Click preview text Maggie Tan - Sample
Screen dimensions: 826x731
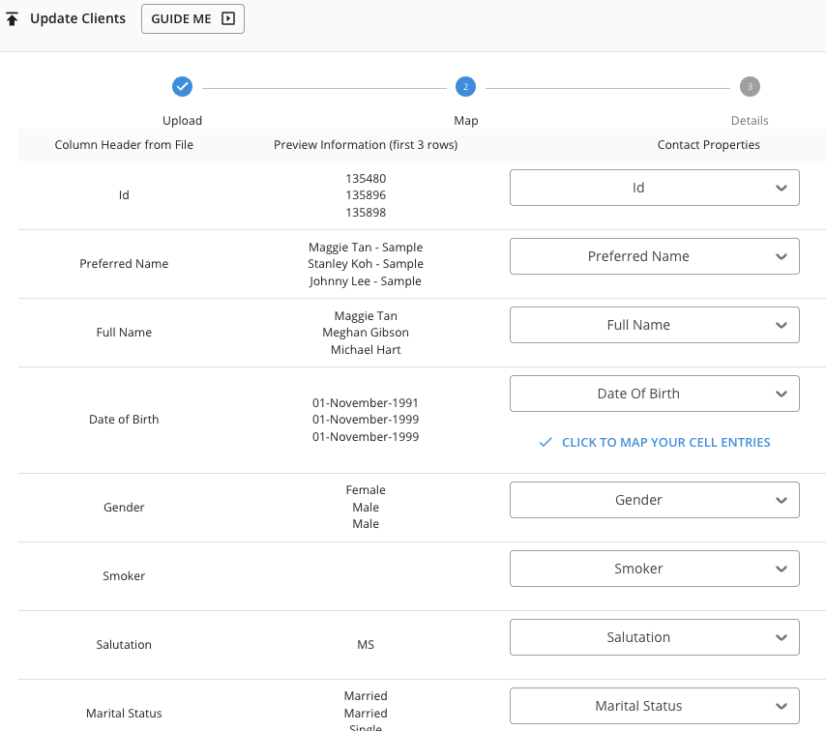366,247
